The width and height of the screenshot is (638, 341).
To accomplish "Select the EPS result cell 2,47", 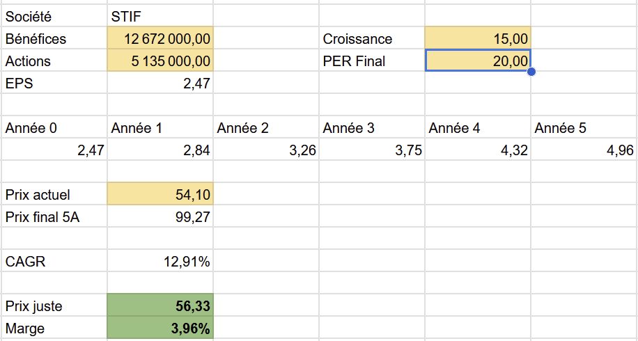I will (x=160, y=84).
